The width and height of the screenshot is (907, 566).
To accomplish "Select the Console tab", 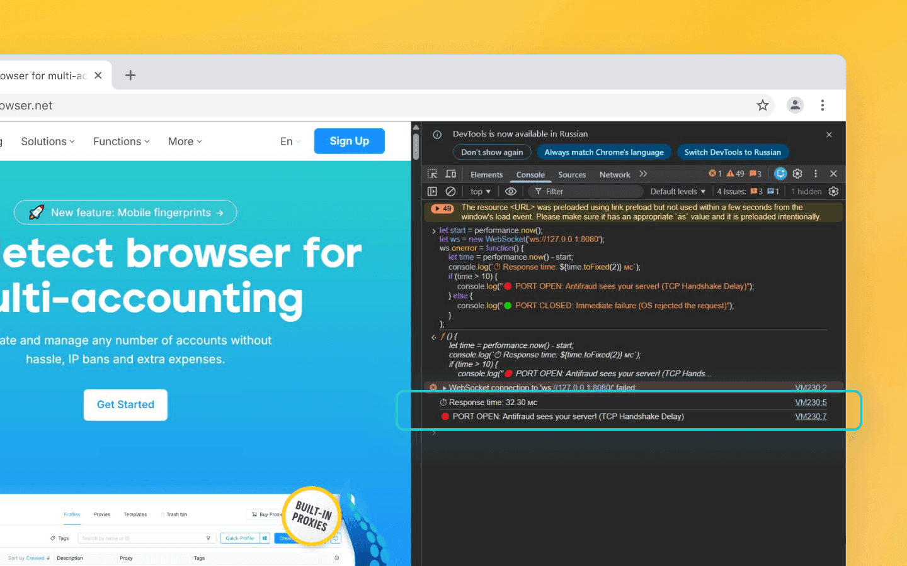I will tap(530, 175).
